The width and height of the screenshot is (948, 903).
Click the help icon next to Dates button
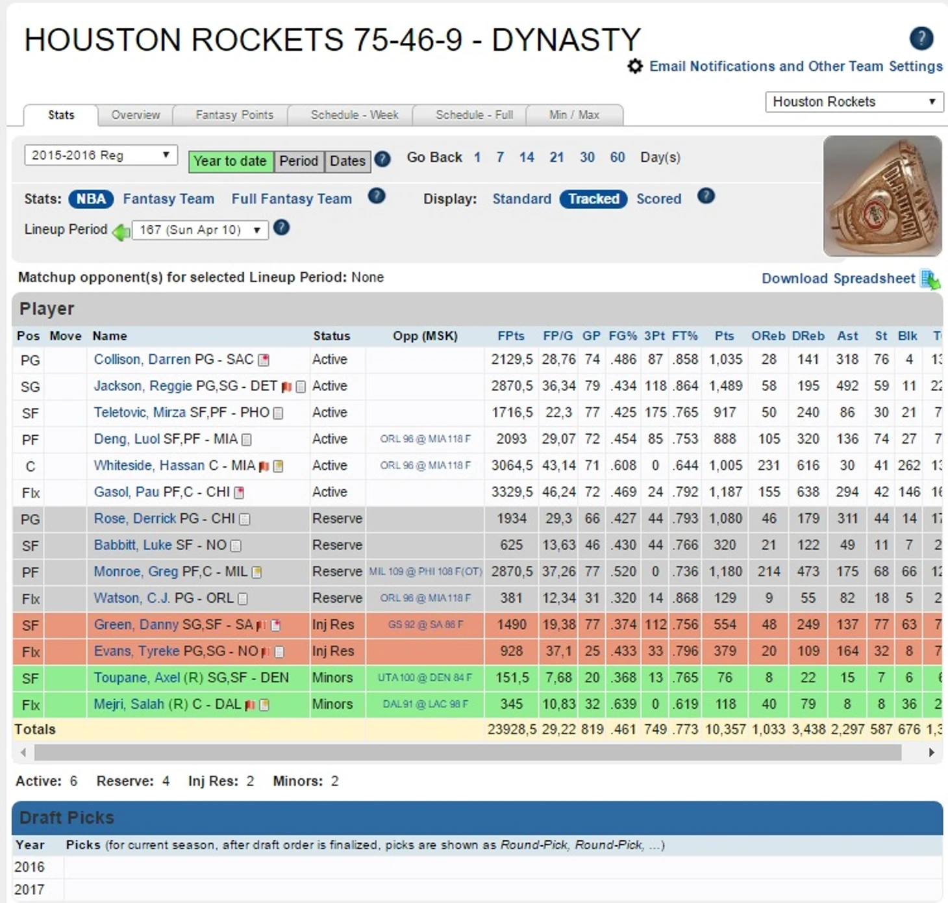[x=383, y=159]
